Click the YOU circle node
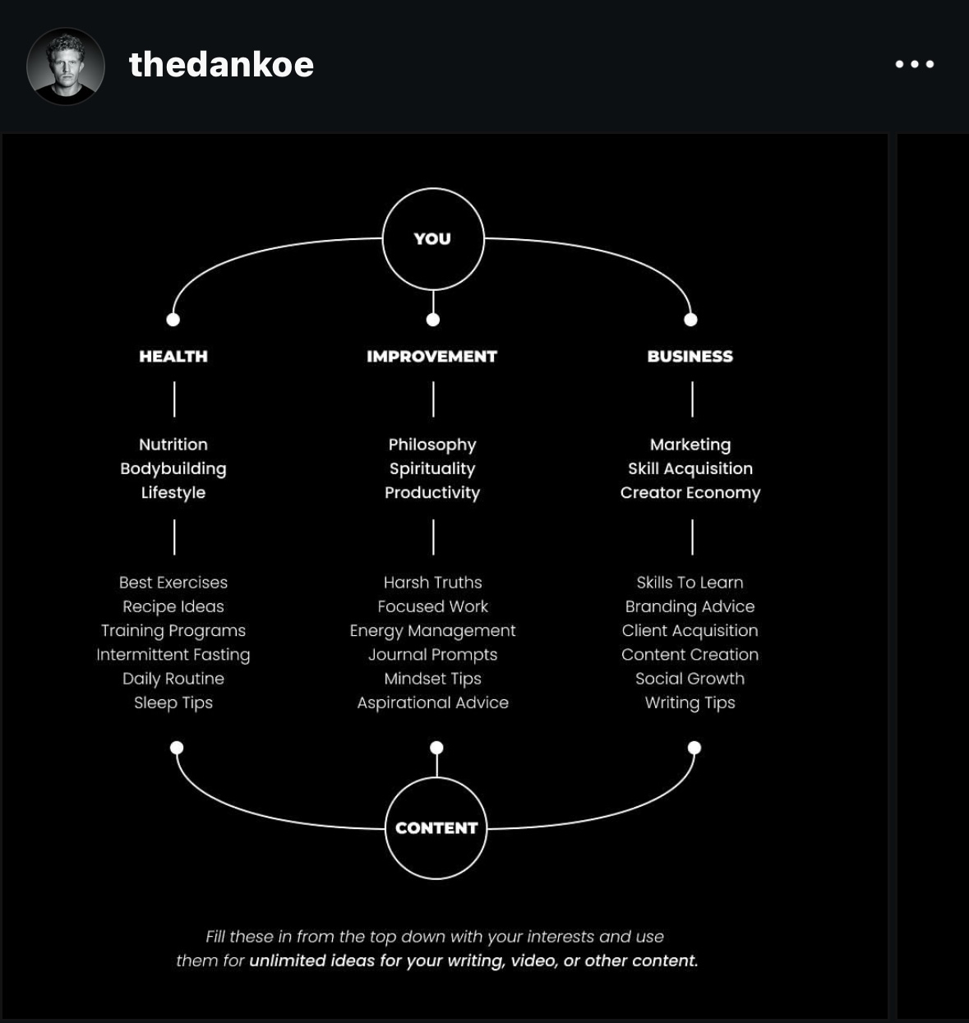The height and width of the screenshot is (1023, 969). [x=433, y=239]
